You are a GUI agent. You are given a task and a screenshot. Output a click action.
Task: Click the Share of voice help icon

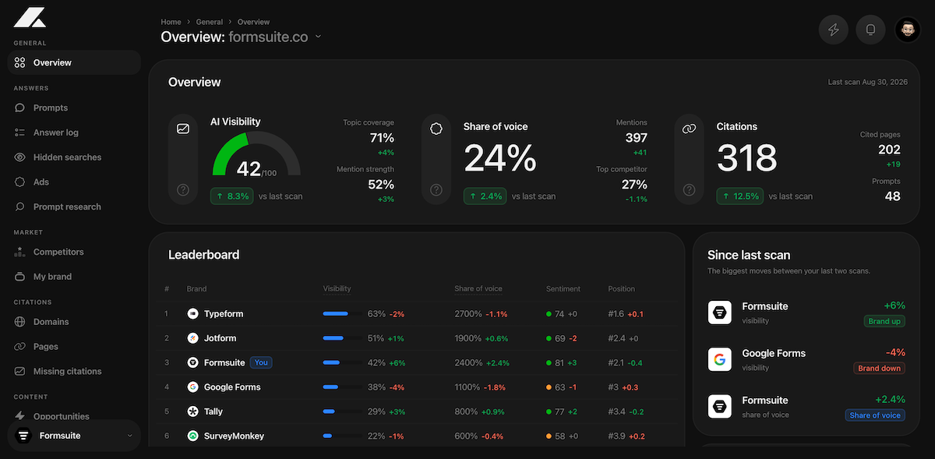(x=436, y=189)
